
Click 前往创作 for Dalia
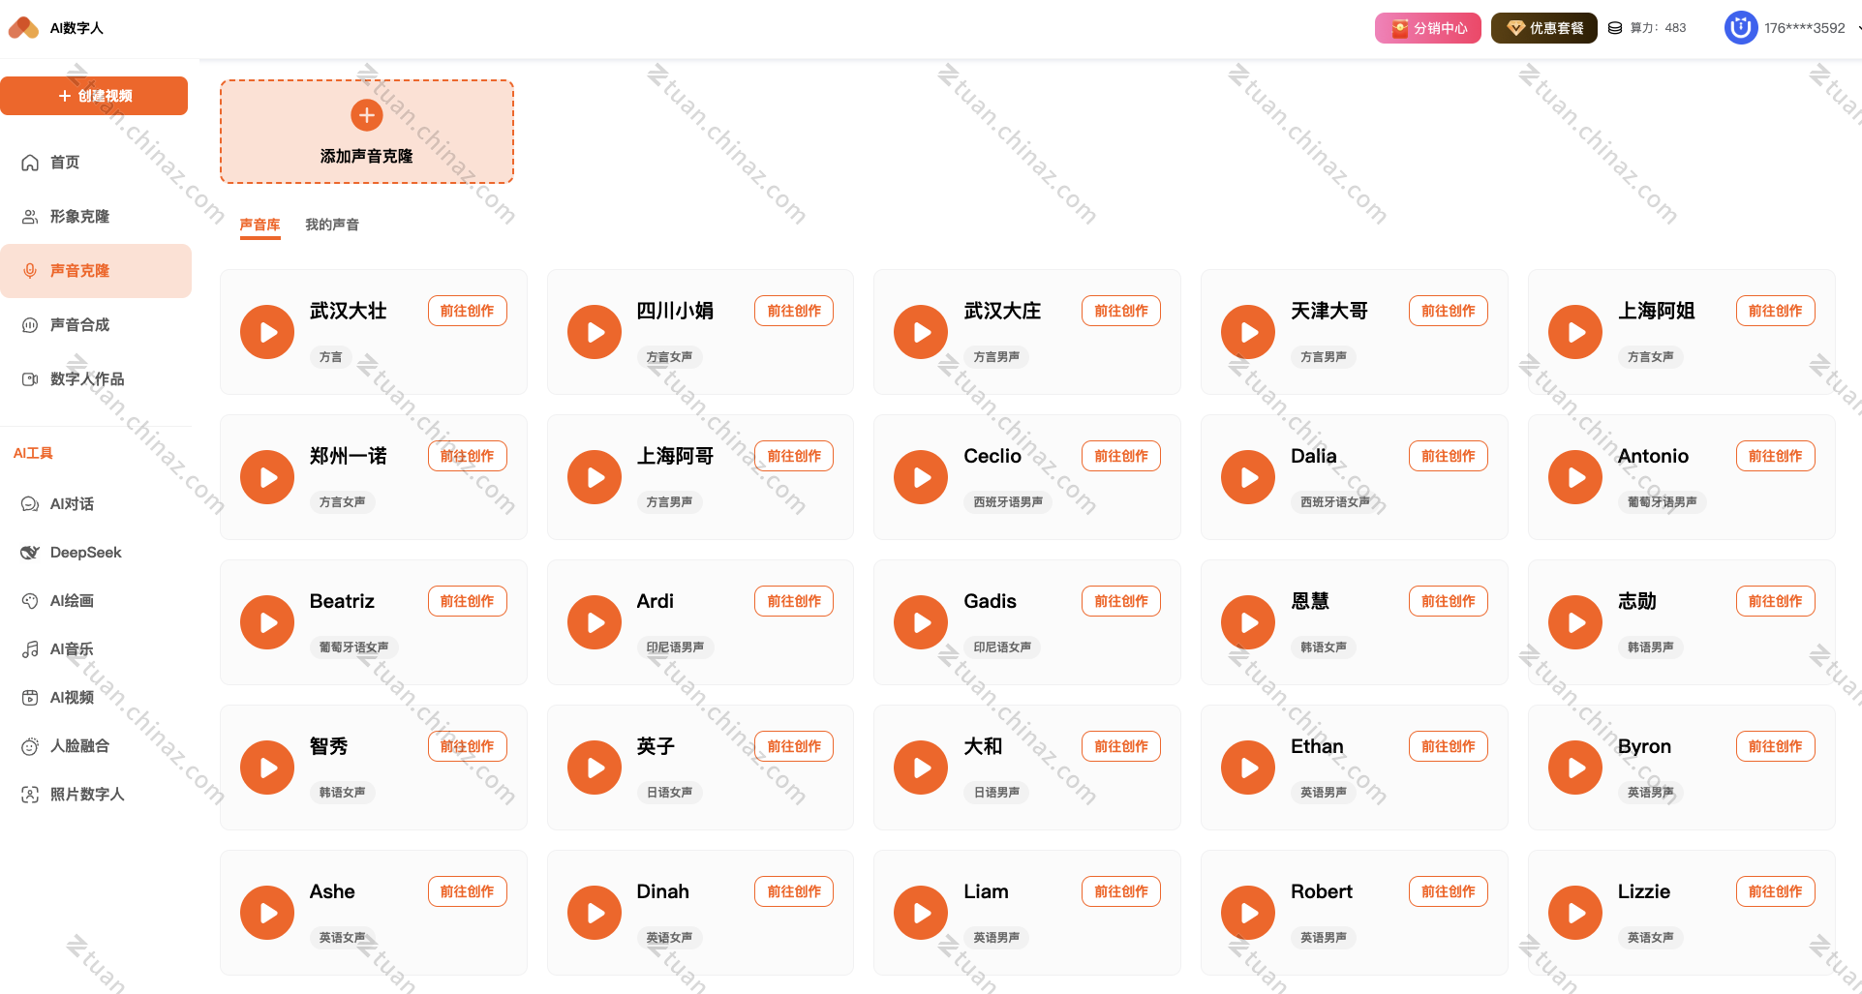pos(1449,456)
